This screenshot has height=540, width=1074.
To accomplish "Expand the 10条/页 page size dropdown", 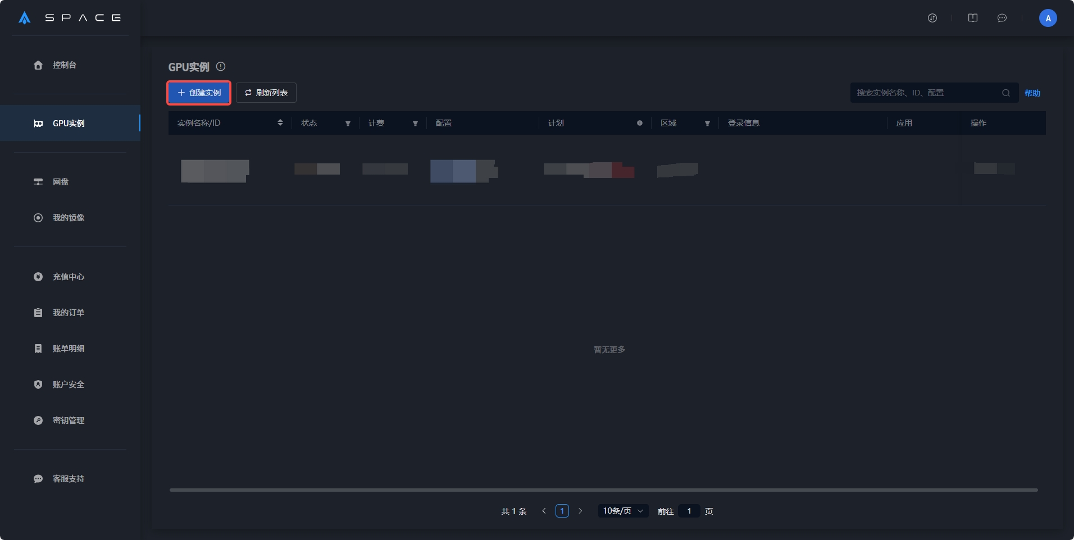I will click(623, 511).
